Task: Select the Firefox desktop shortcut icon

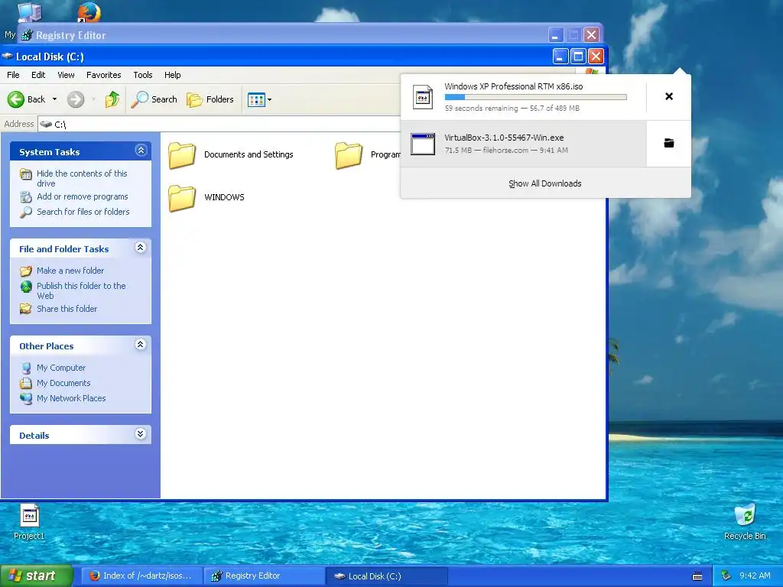Action: click(89, 12)
